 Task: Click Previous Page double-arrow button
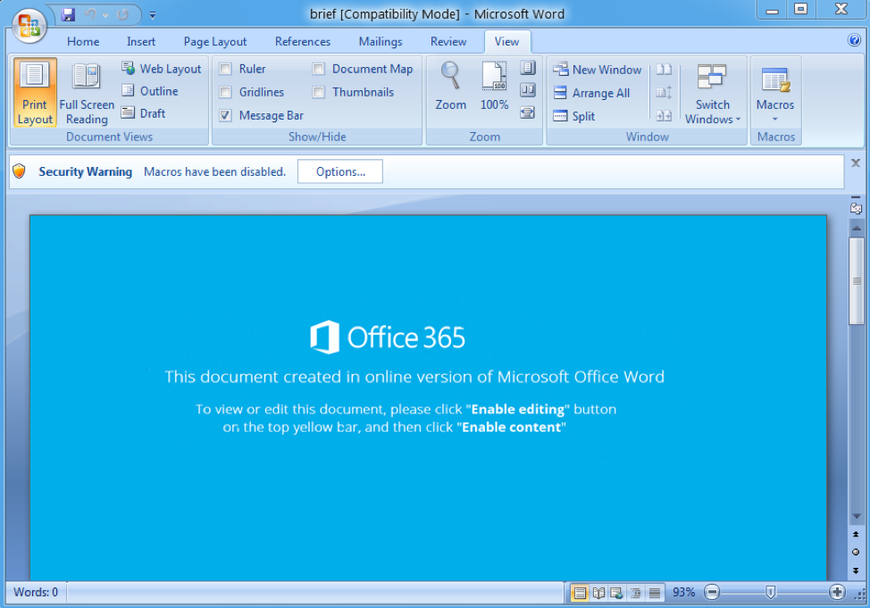click(856, 535)
